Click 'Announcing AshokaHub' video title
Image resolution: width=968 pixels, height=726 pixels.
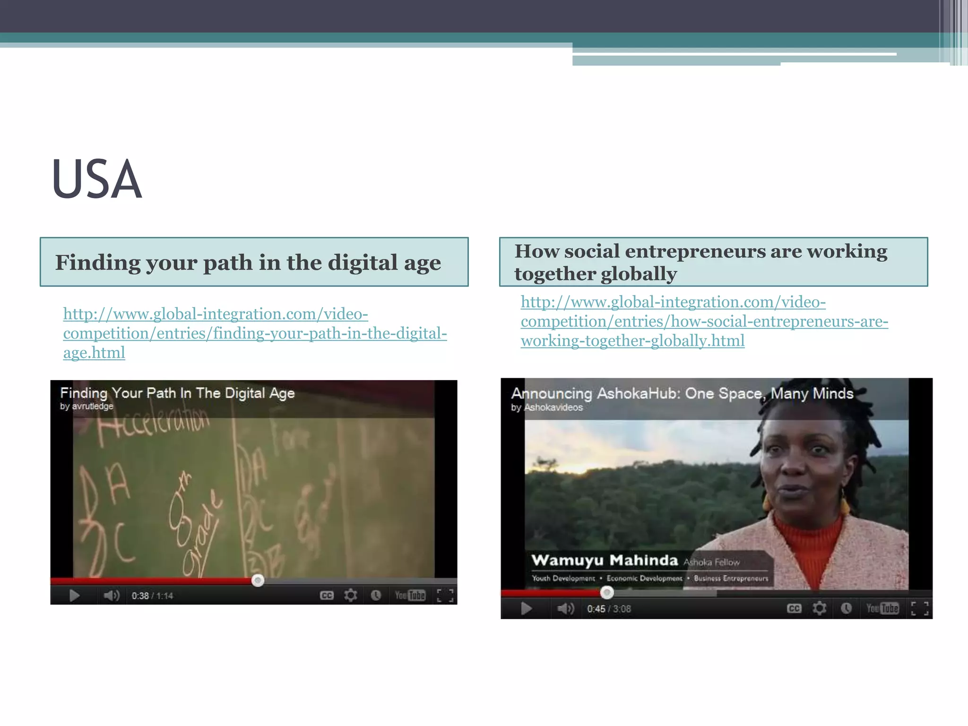[x=682, y=393]
